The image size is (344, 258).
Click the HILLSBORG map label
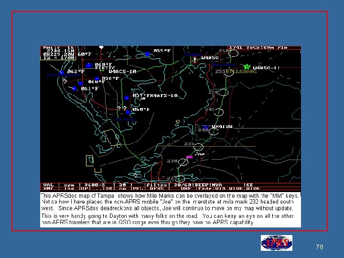tap(241, 72)
